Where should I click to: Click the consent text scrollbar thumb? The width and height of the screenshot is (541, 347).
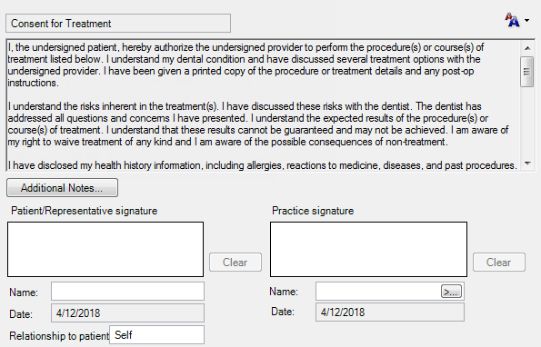[526, 72]
